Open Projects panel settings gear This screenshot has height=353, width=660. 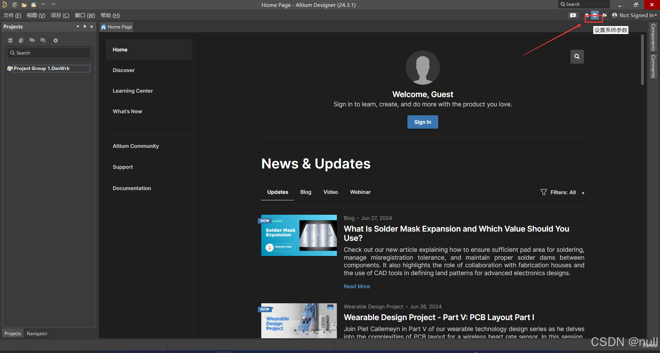coord(56,40)
